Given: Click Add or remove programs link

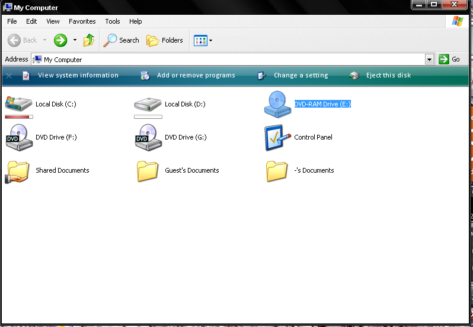Looking at the screenshot, I should click(x=196, y=75).
